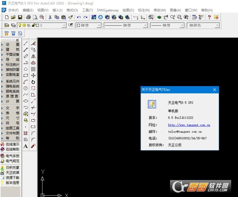Open the DWGgateway menu
The width and height of the screenshot is (238, 197).
coord(108,10)
